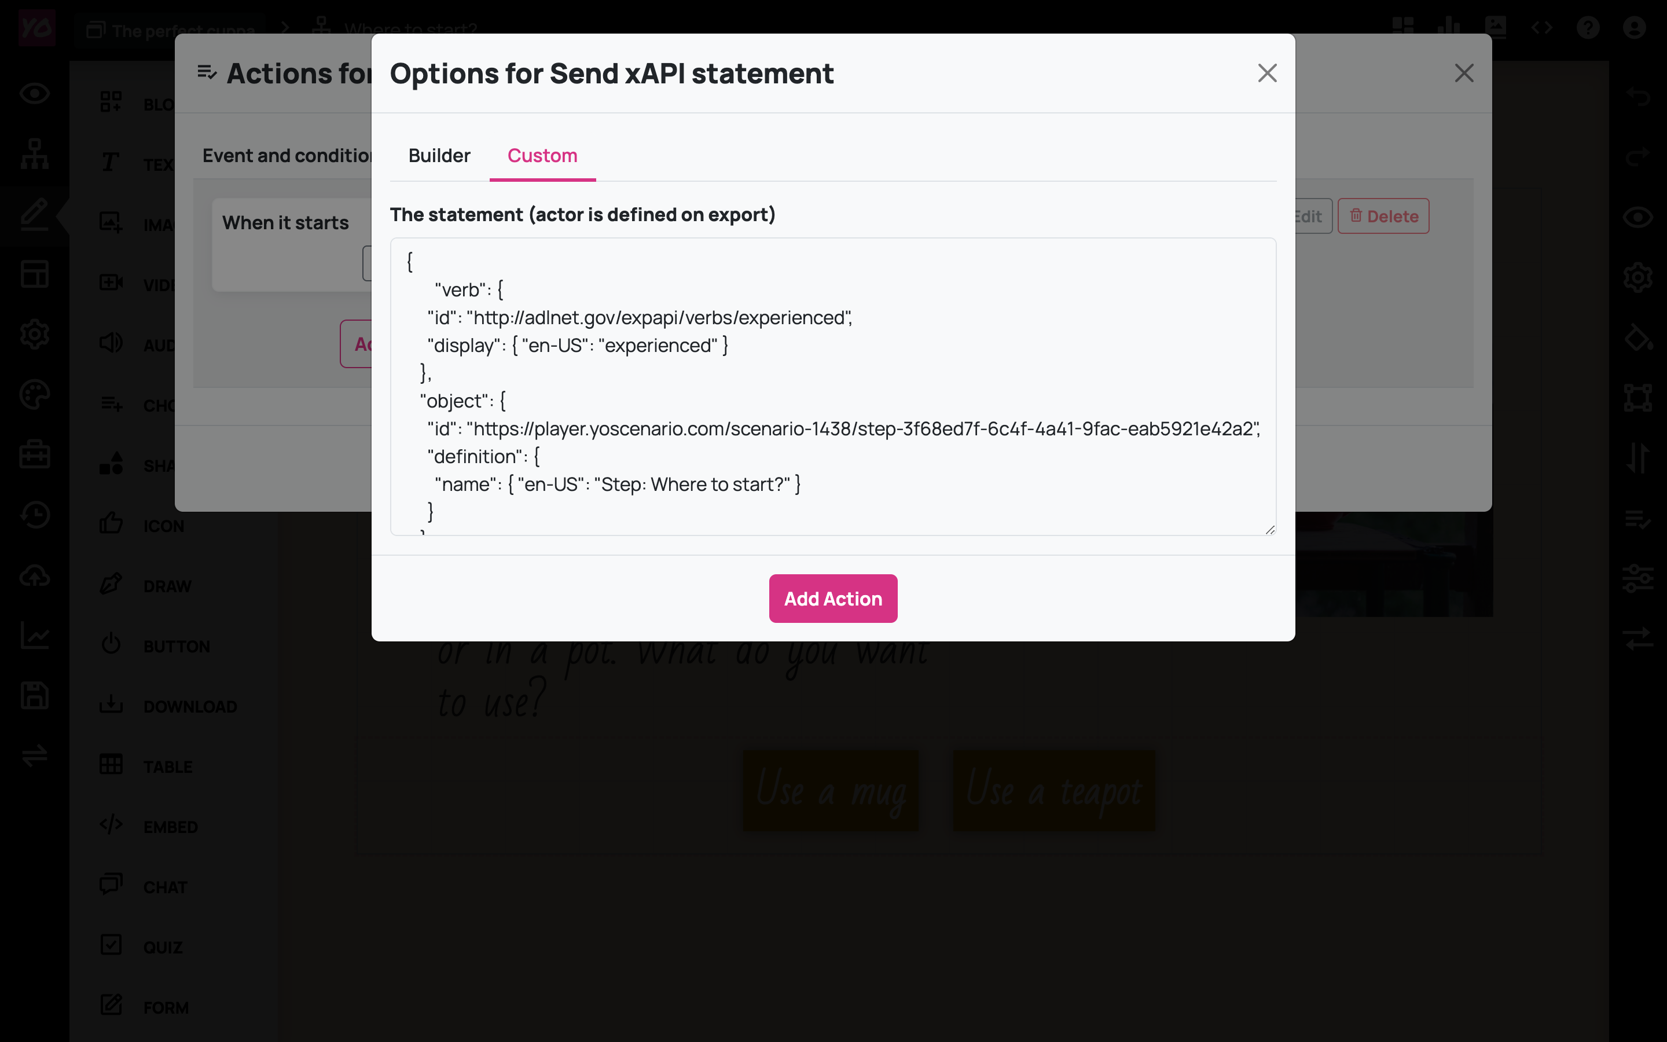Select the Custom tab

tap(542, 156)
